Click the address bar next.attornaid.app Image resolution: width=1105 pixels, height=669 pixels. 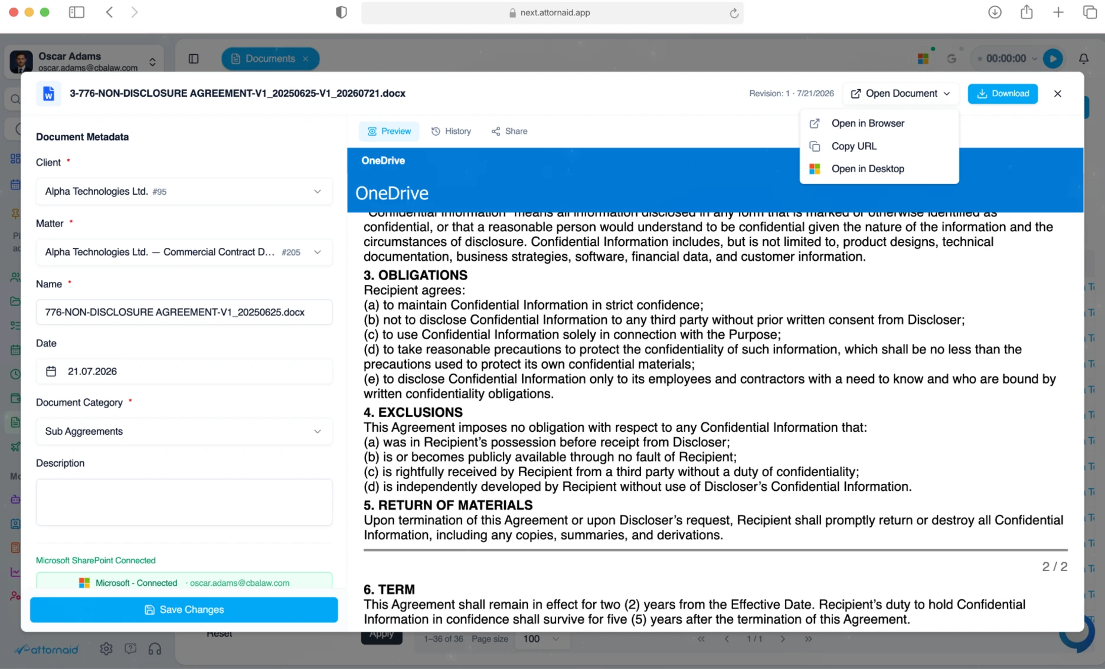(x=552, y=13)
